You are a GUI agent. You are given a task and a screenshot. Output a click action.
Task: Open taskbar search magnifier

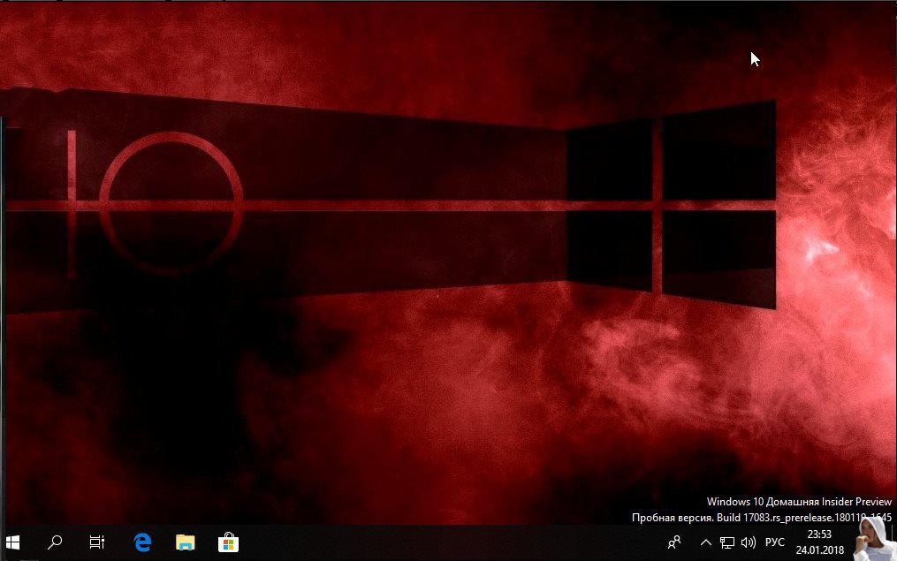click(54, 542)
